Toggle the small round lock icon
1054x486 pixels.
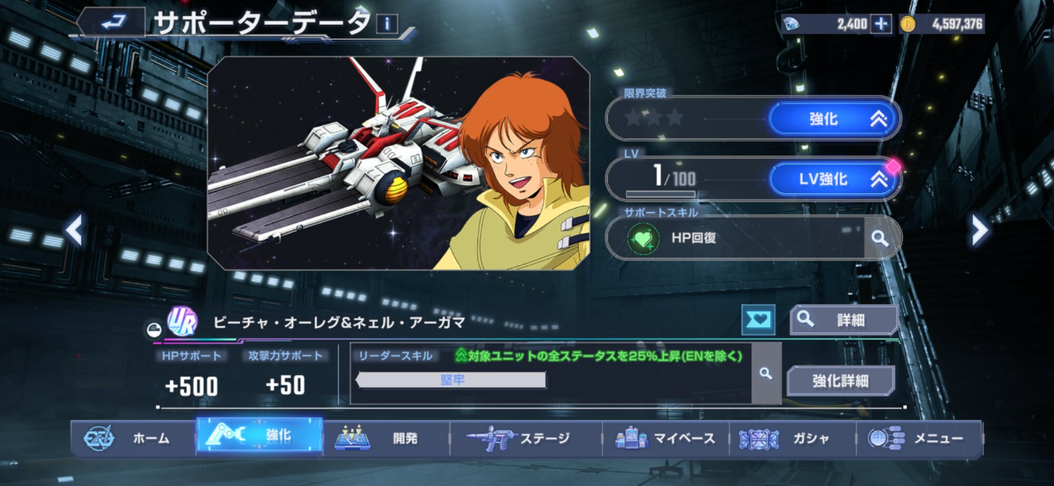click(x=154, y=330)
